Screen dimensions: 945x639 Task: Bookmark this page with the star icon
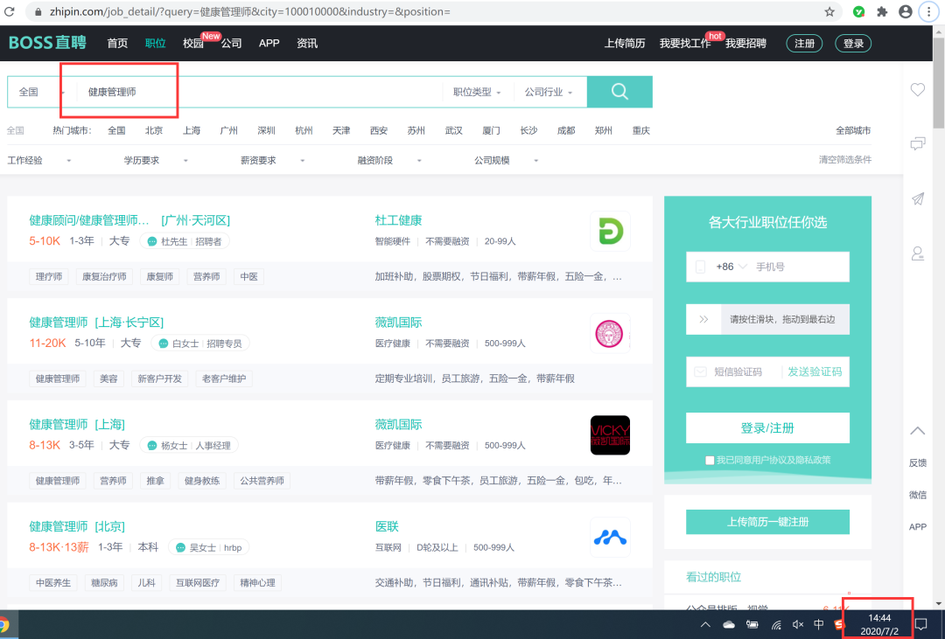click(829, 11)
